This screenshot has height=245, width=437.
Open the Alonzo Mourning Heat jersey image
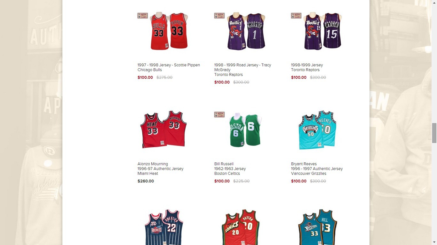[x=163, y=130]
